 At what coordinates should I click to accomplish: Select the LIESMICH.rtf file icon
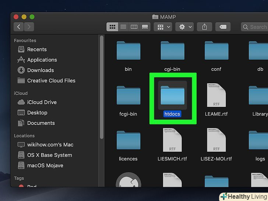(172, 140)
